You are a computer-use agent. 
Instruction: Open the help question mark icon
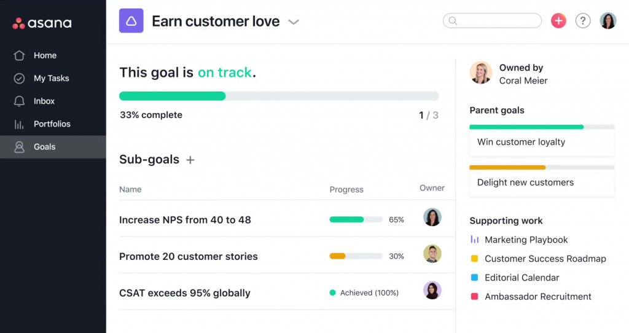pyautogui.click(x=582, y=21)
